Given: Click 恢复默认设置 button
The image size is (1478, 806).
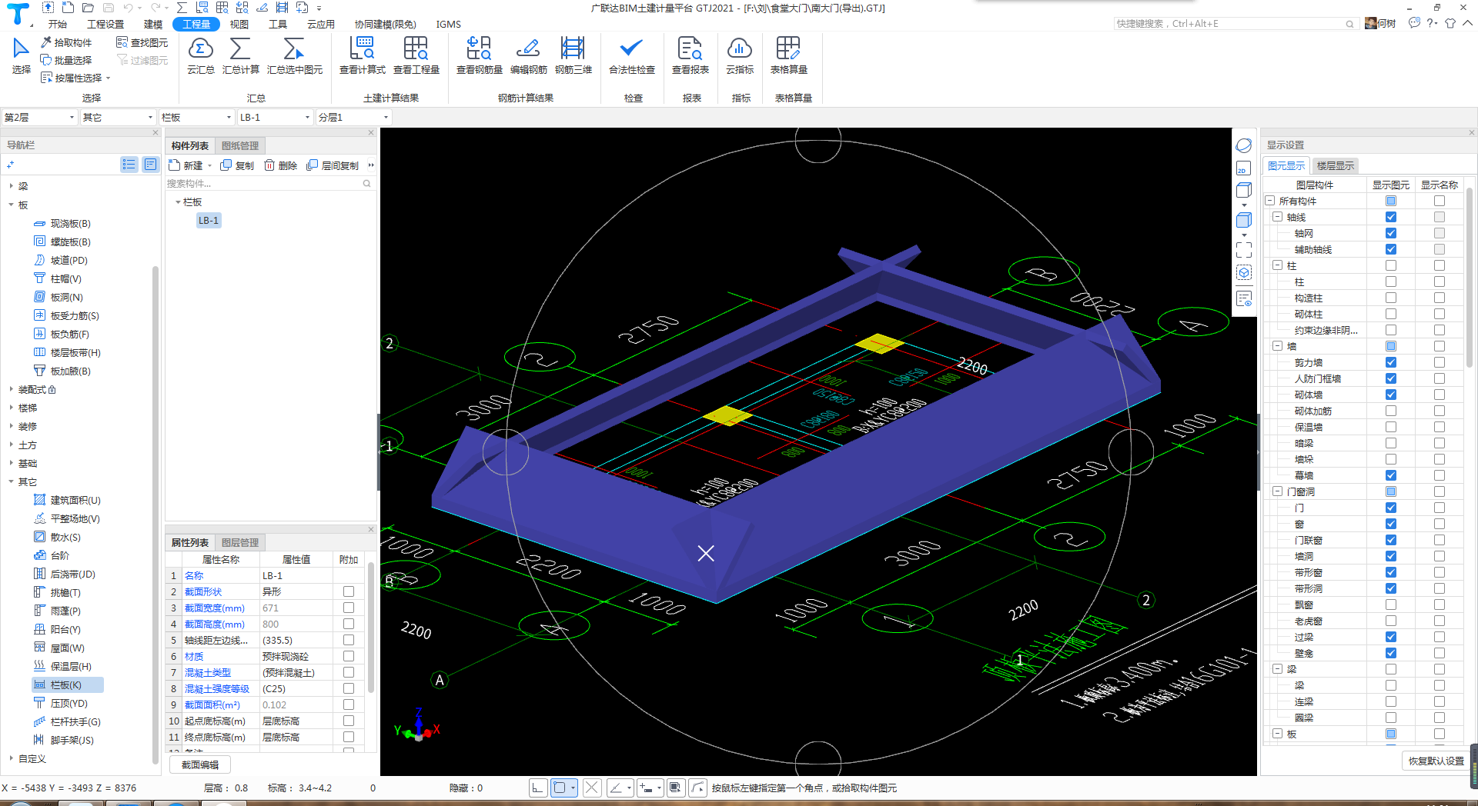Looking at the screenshot, I should [x=1436, y=761].
